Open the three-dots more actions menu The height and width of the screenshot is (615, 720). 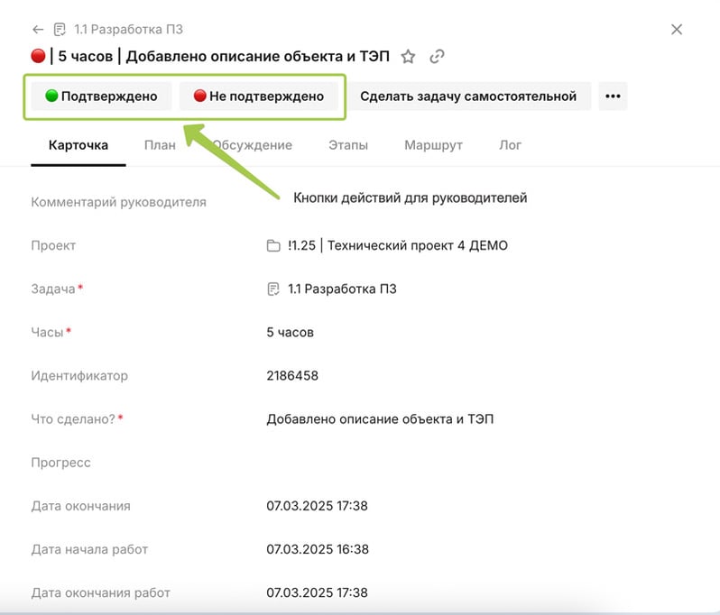[613, 96]
